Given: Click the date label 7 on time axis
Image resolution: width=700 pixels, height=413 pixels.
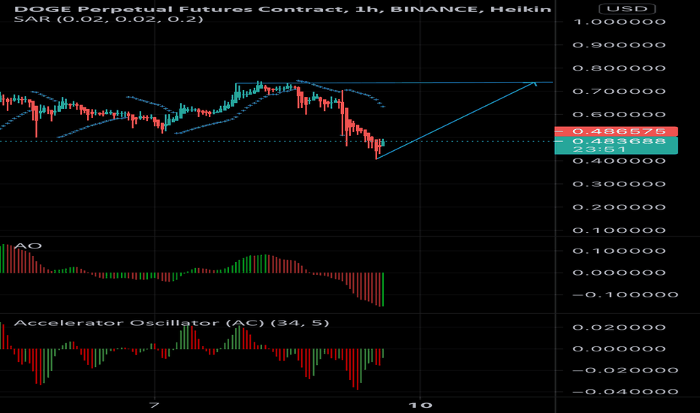Looking at the screenshot, I should 154,405.
